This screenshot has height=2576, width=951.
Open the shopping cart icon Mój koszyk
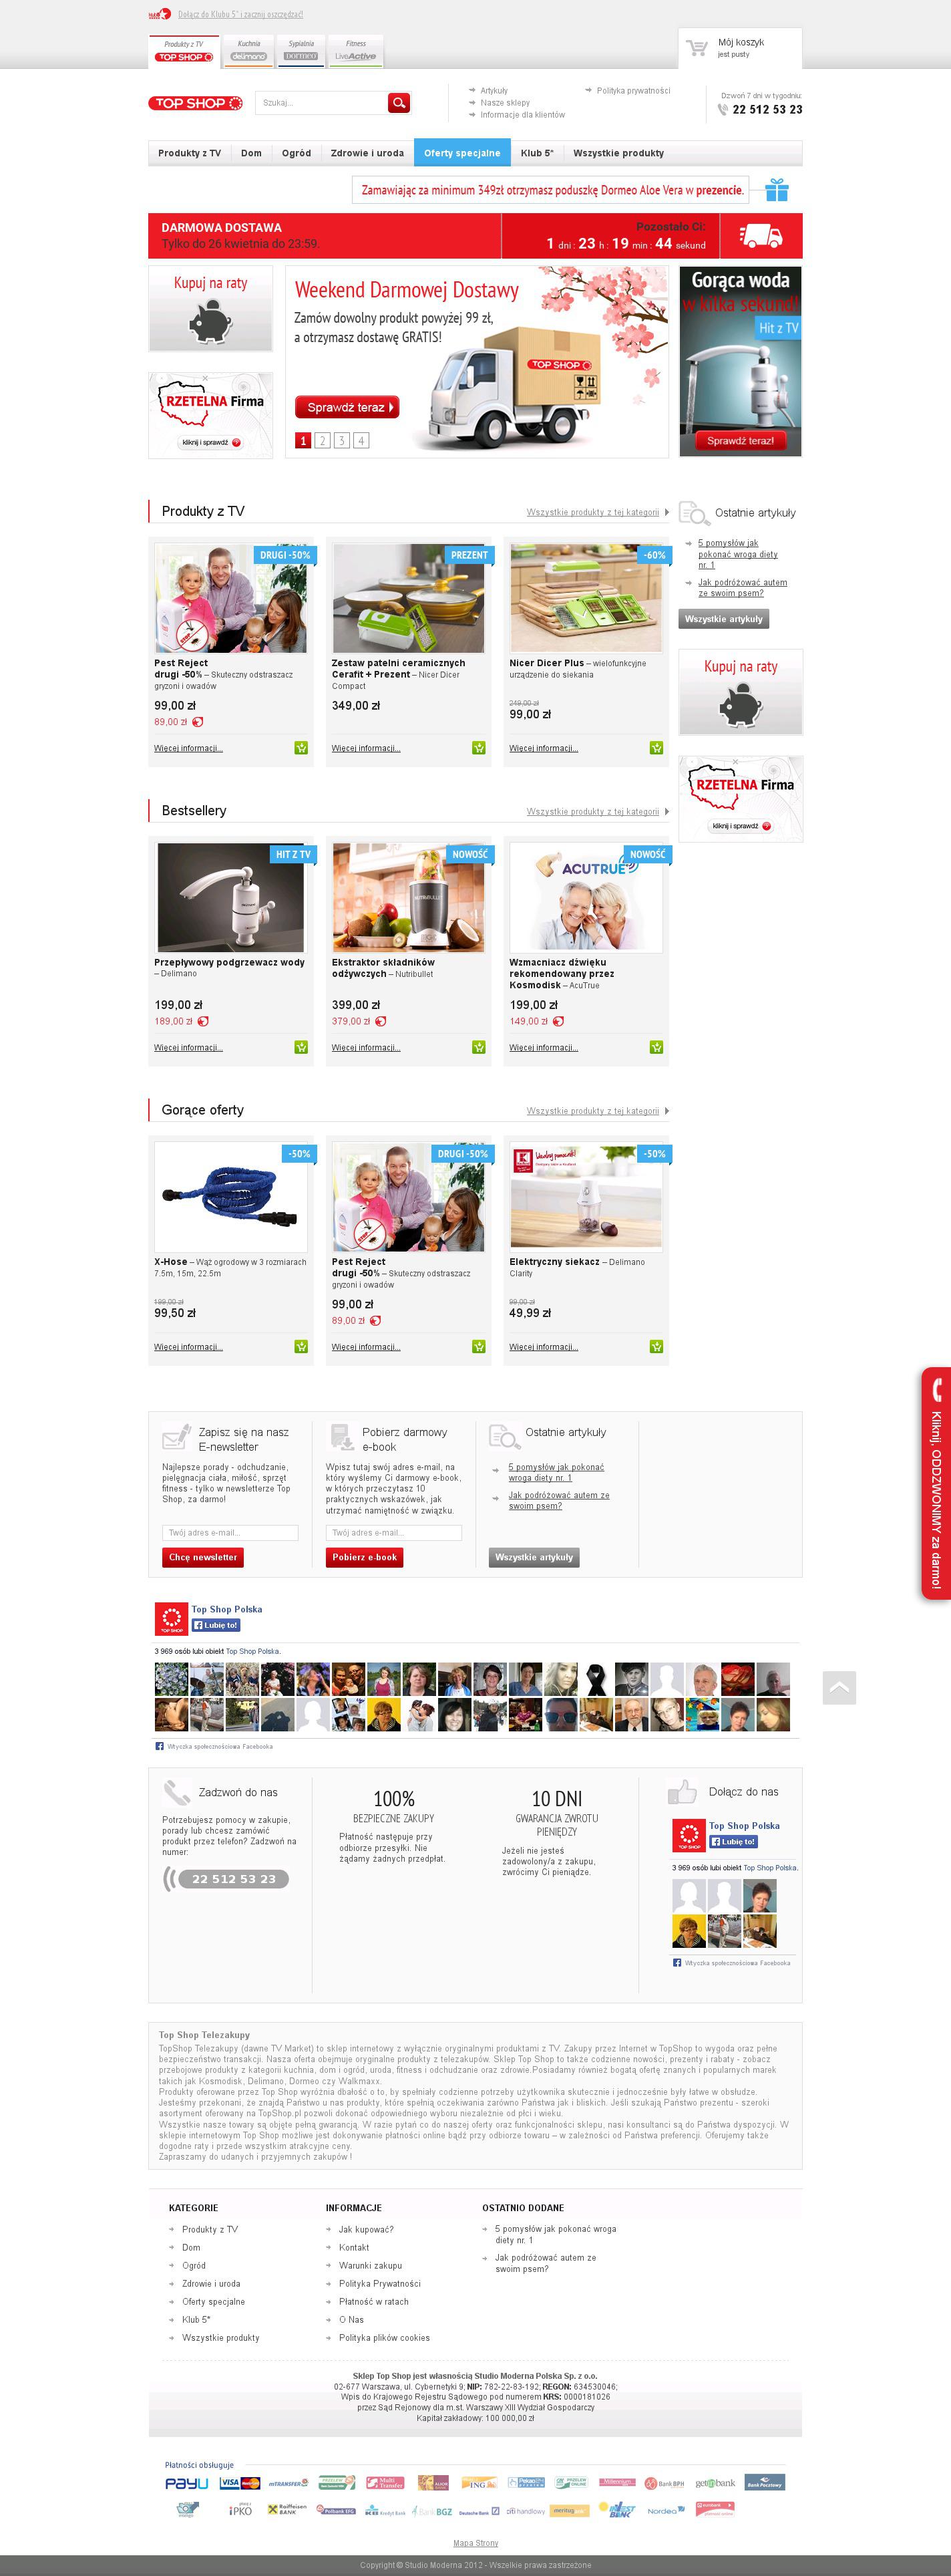(x=697, y=47)
